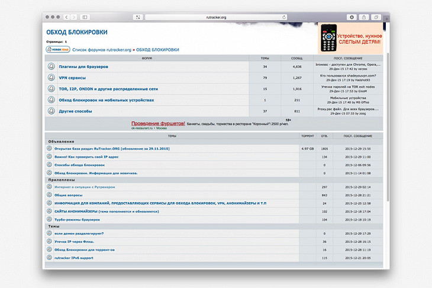
Task: Open topic 'Важно! Как проверить свой IP адрес'
Action: [86, 156]
